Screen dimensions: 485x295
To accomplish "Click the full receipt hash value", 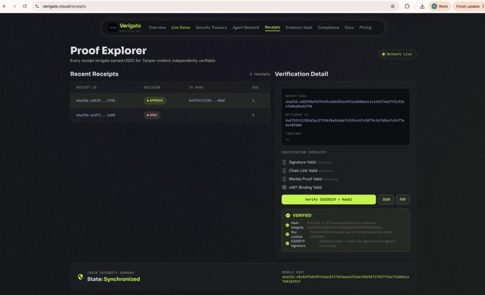I will tap(345, 104).
